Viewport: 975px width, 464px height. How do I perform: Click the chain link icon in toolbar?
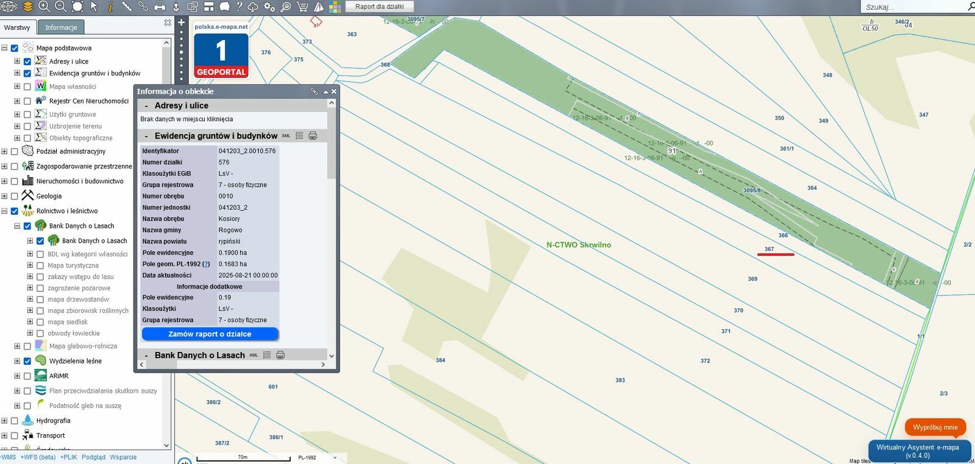click(x=143, y=7)
